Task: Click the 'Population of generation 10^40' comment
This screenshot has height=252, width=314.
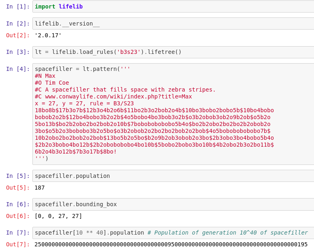Action: 228,233
